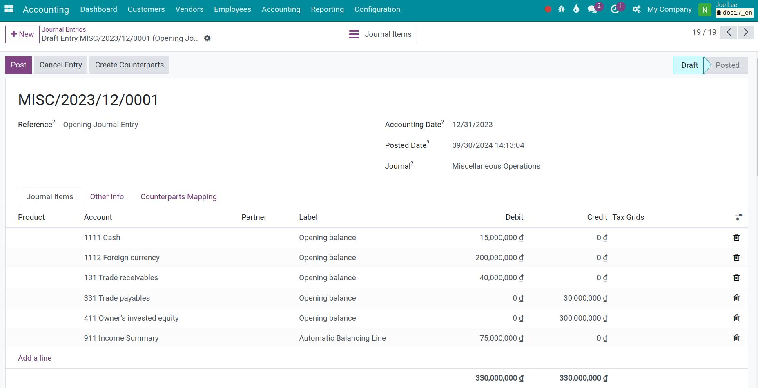This screenshot has width=758, height=388.
Task: Open the My Company switcher
Action: (669, 9)
